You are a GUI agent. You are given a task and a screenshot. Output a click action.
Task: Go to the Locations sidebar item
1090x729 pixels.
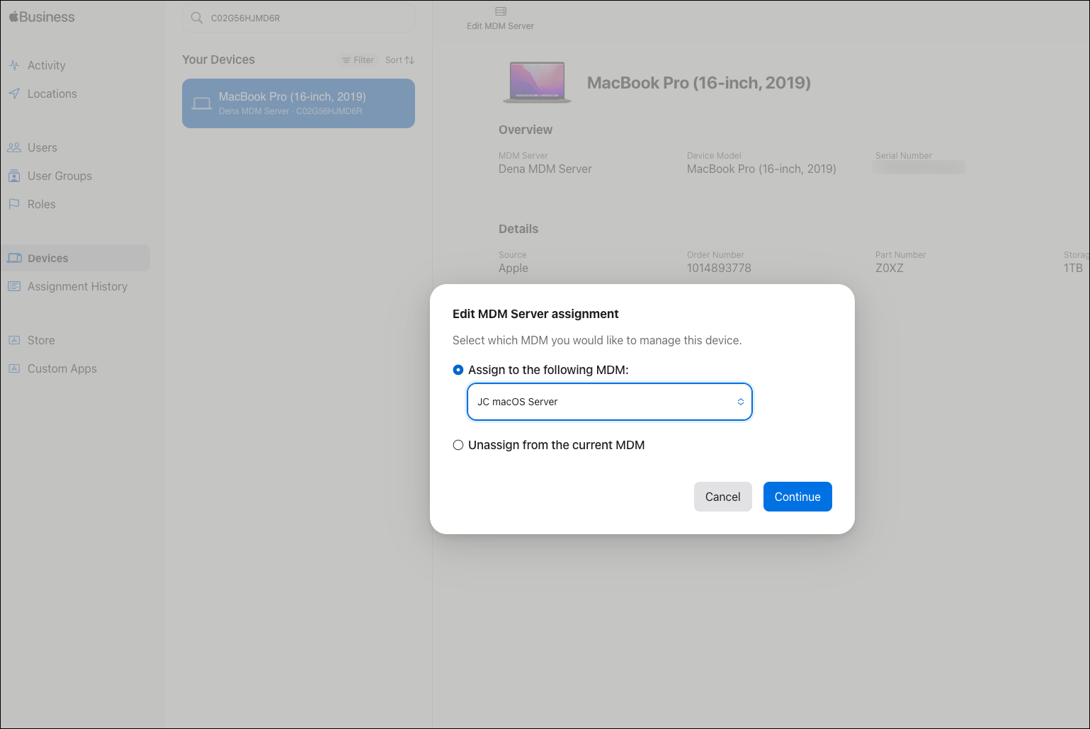pyautogui.click(x=52, y=94)
